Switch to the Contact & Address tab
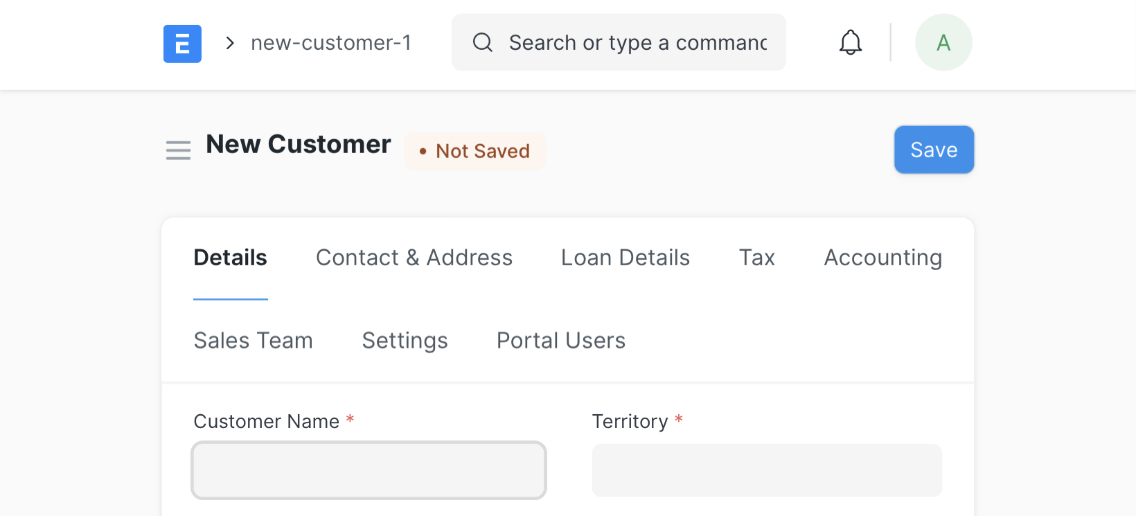 coord(414,257)
